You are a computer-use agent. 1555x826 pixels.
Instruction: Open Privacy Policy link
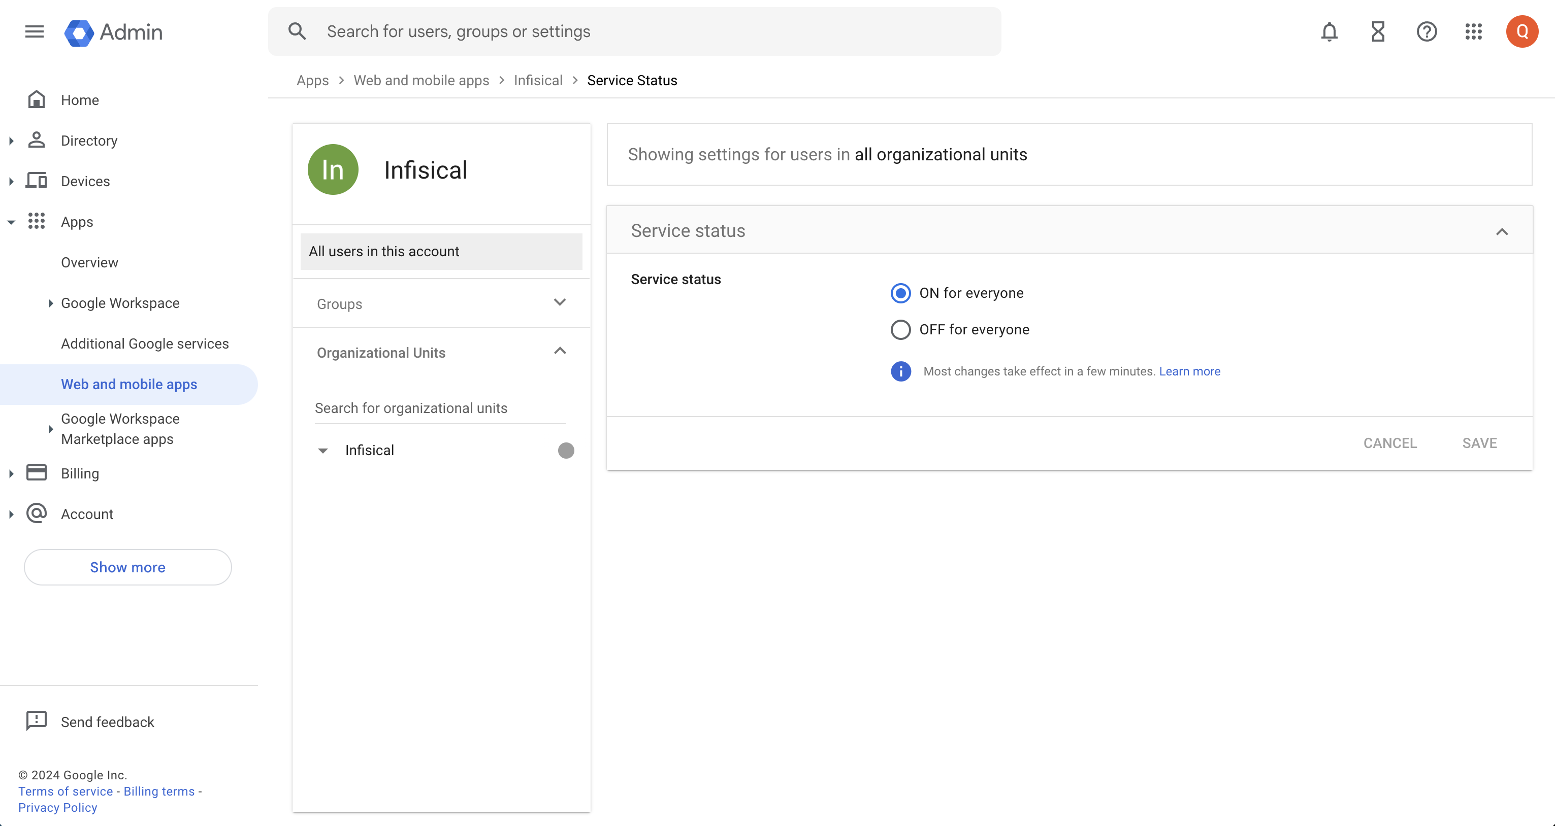[57, 807]
